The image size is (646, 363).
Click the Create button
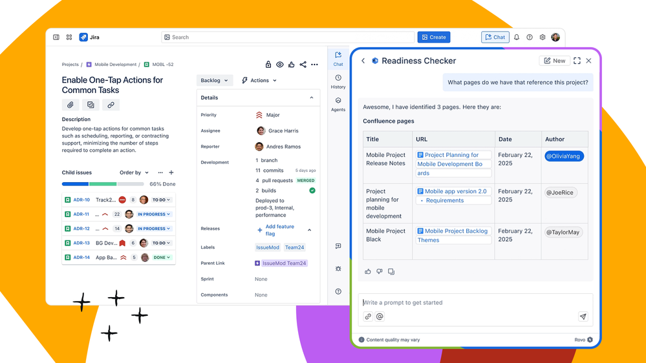(434, 37)
